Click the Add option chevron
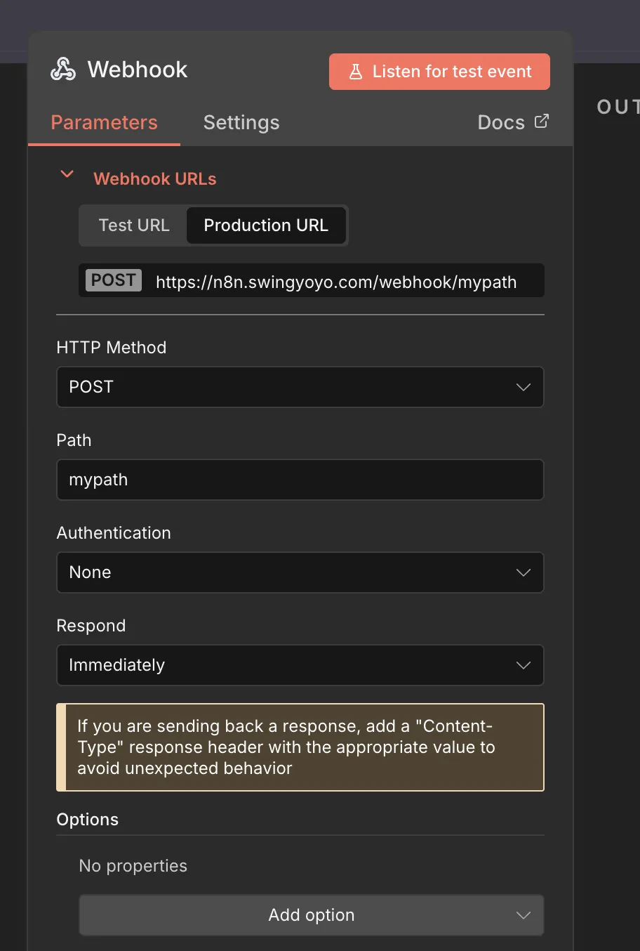The width and height of the screenshot is (640, 951). 523,915
